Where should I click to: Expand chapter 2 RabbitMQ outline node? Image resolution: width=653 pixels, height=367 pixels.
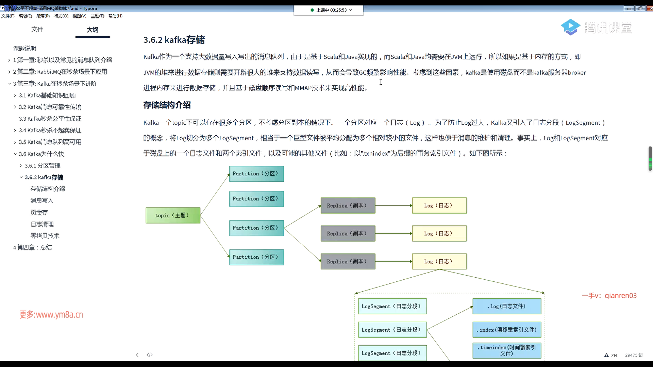pyautogui.click(x=9, y=72)
